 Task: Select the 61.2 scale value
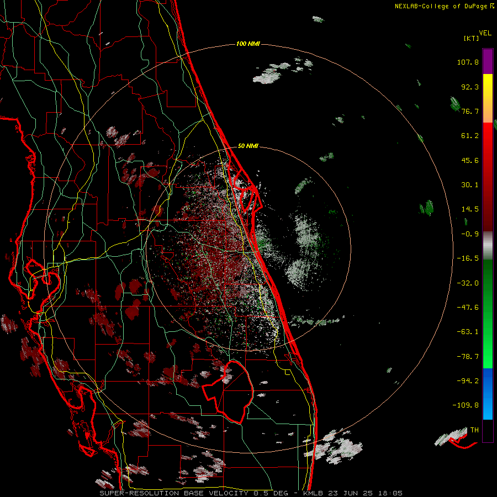pos(470,136)
